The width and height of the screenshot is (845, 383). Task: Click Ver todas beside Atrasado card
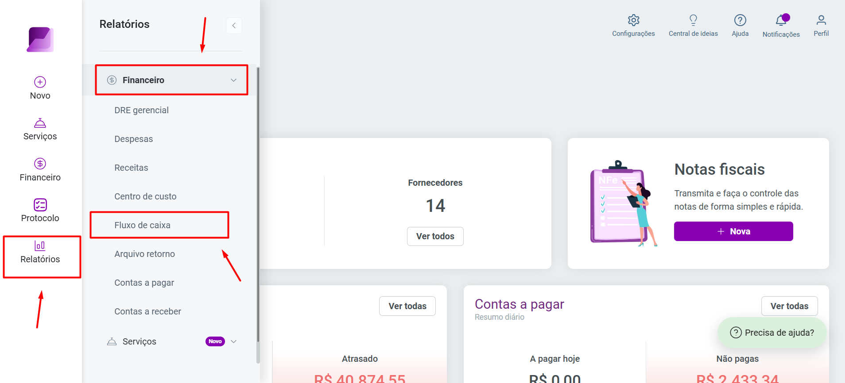[x=407, y=306]
